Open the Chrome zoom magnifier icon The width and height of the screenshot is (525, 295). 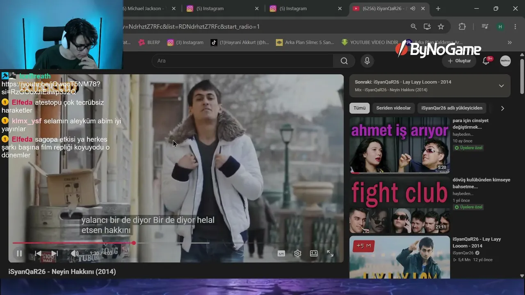click(x=413, y=27)
